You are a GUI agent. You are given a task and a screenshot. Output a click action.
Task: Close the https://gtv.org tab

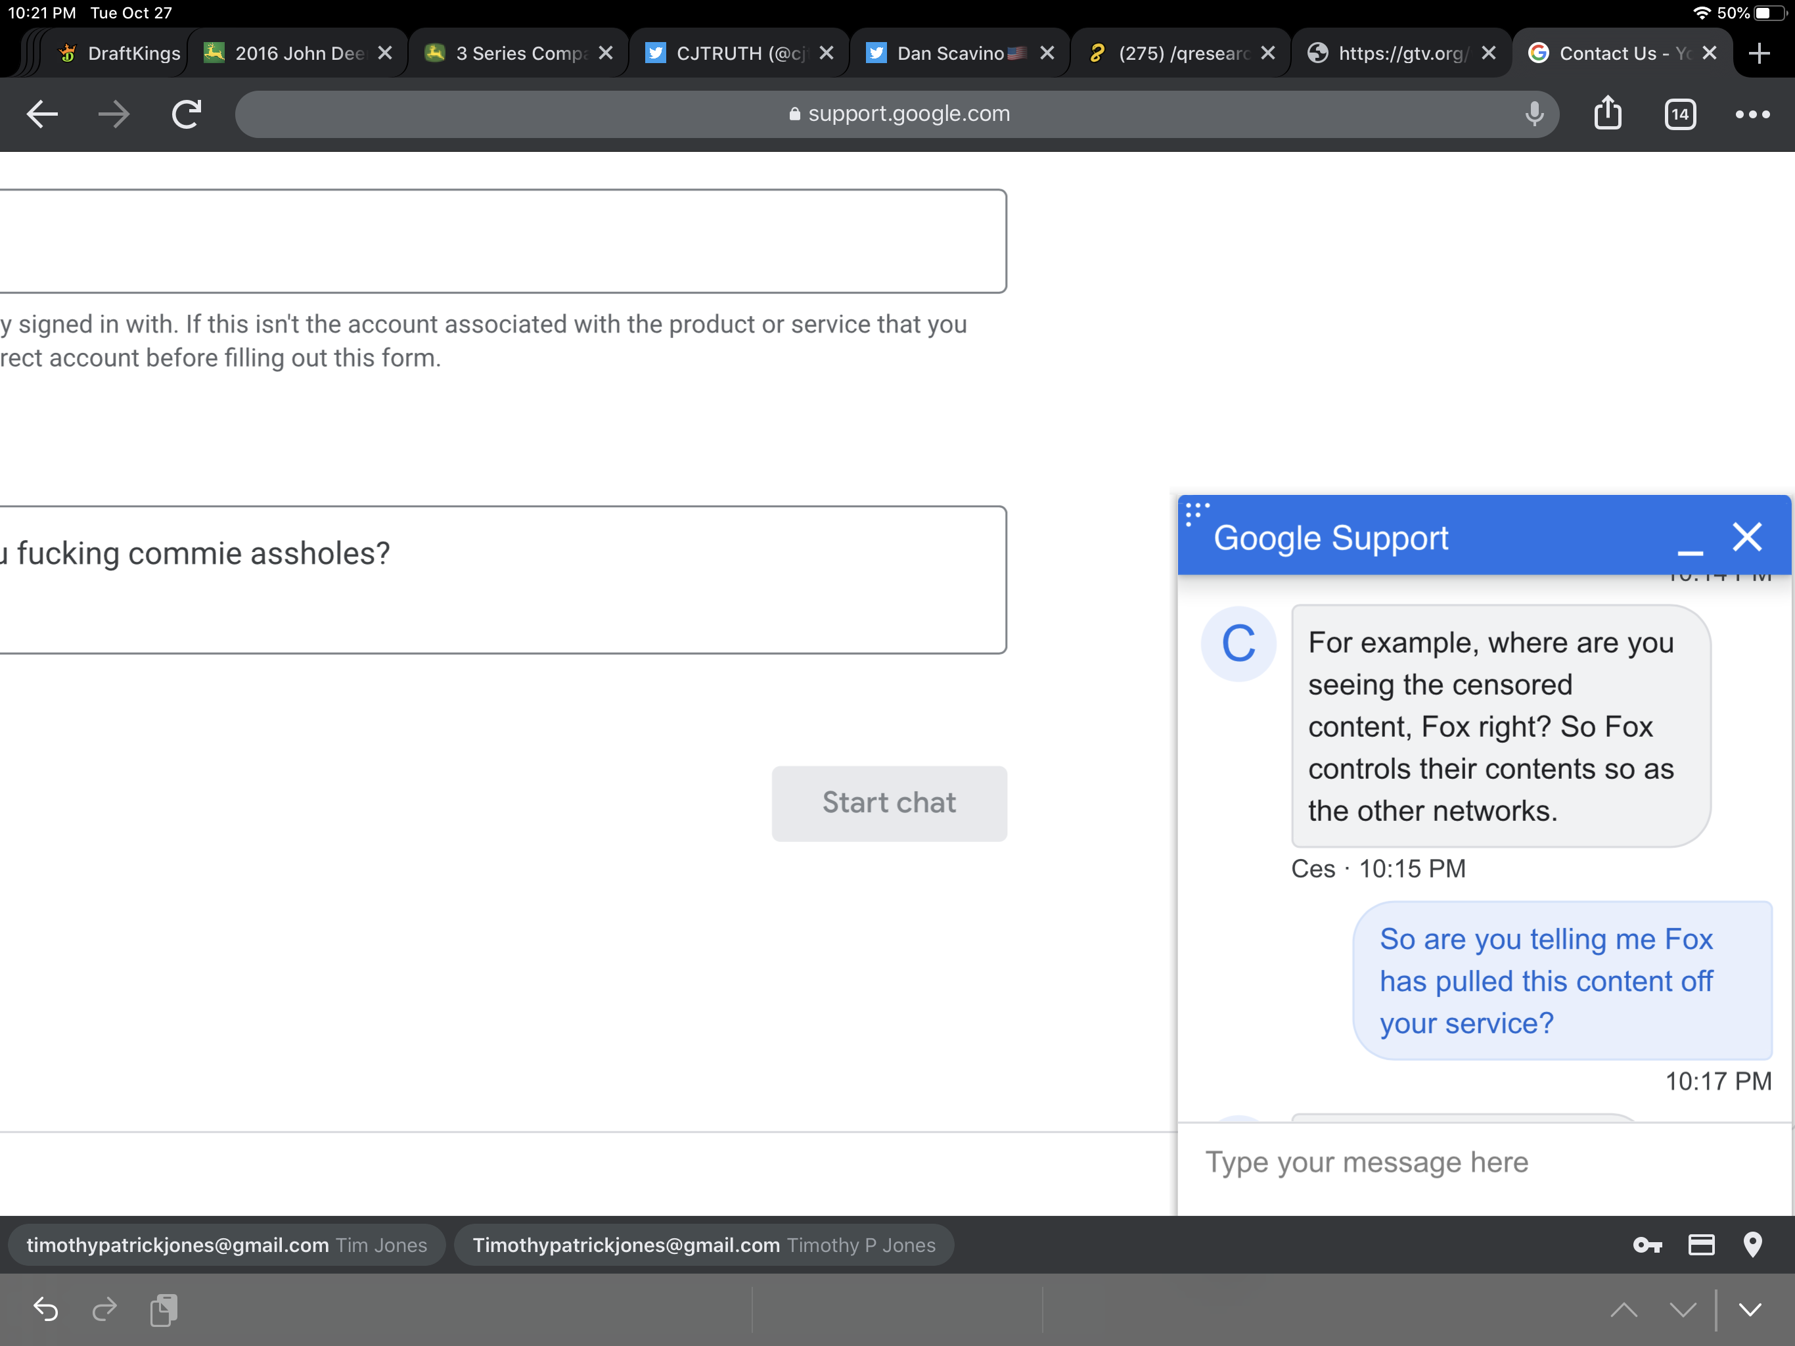pos(1488,53)
